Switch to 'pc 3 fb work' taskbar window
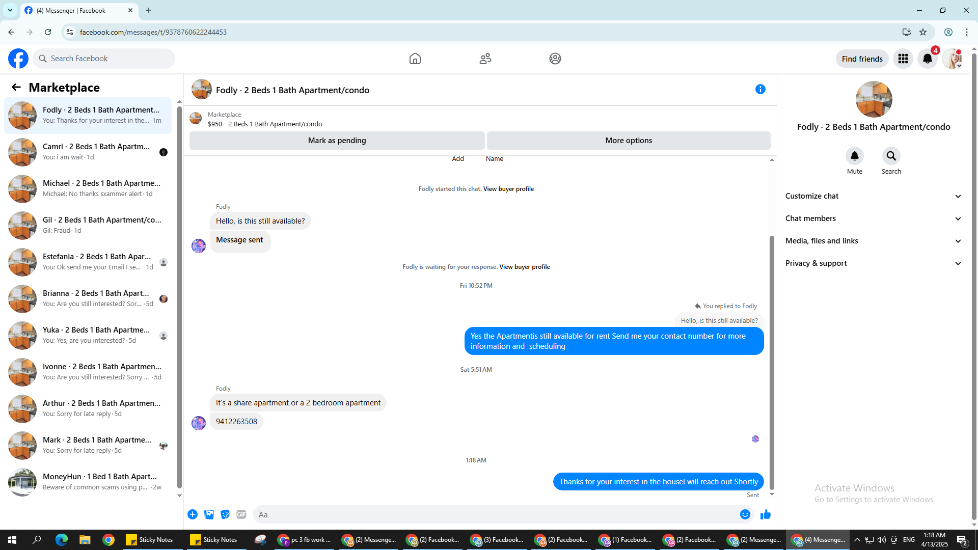This screenshot has height=550, width=978. point(305,540)
